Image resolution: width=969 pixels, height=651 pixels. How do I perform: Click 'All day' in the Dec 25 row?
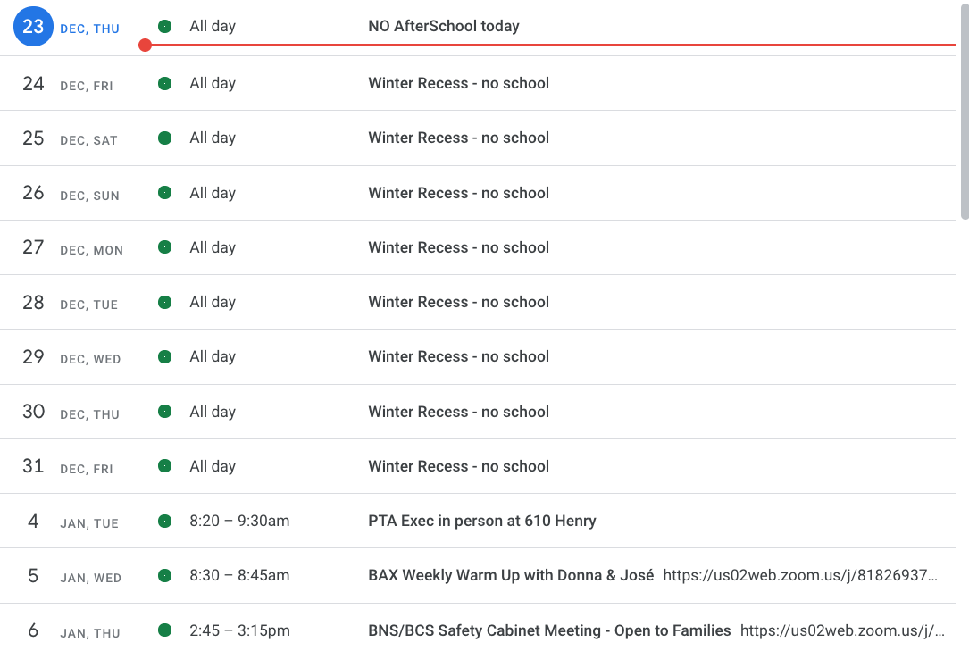coord(213,138)
